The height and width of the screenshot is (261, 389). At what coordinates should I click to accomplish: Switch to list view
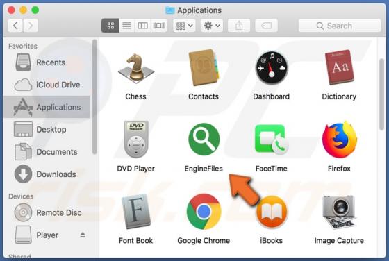(x=126, y=26)
